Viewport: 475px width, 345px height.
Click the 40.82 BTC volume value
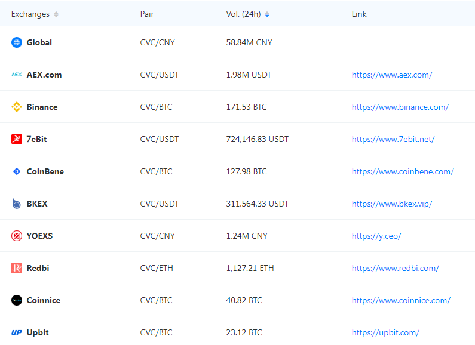click(244, 300)
